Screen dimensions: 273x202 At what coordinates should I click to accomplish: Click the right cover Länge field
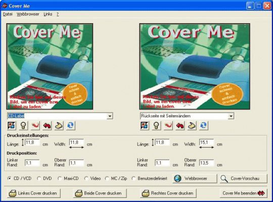point(162,143)
